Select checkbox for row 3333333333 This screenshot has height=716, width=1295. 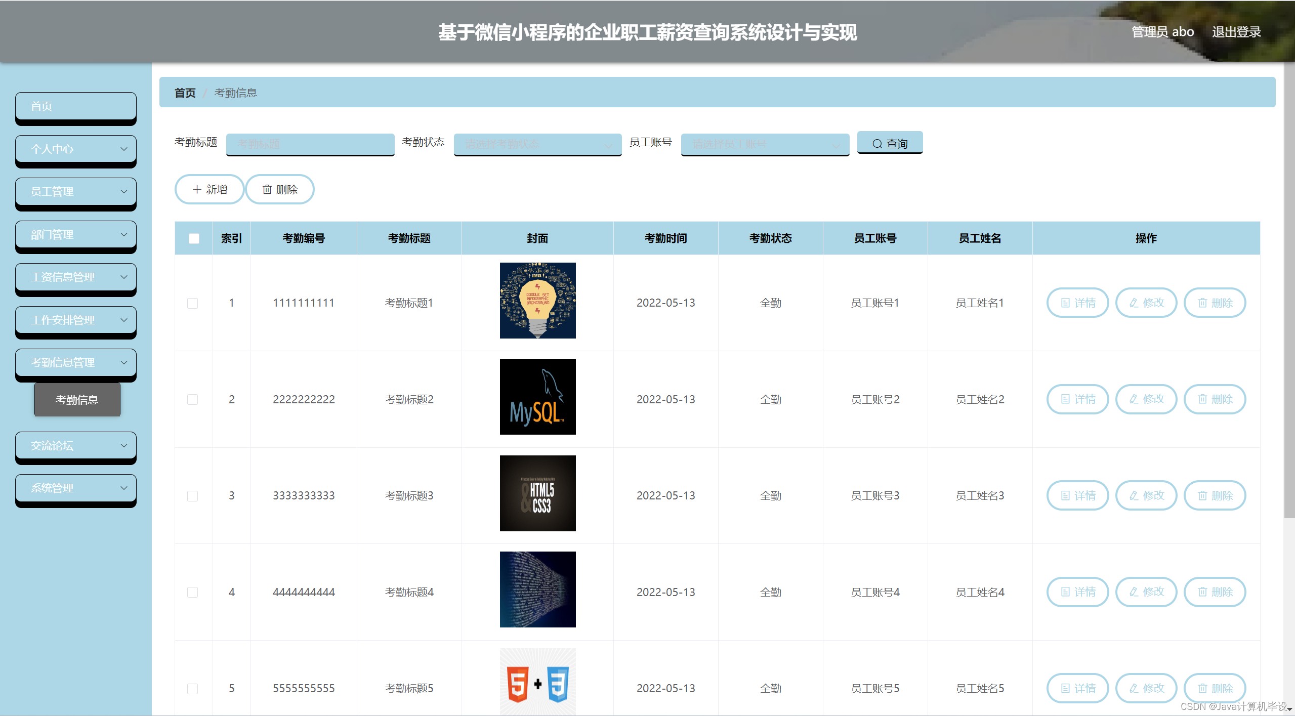[192, 496]
